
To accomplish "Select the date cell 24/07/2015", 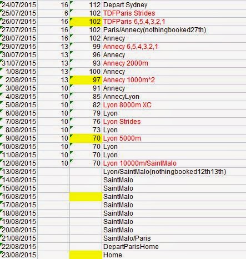I will tap(19, 5).
